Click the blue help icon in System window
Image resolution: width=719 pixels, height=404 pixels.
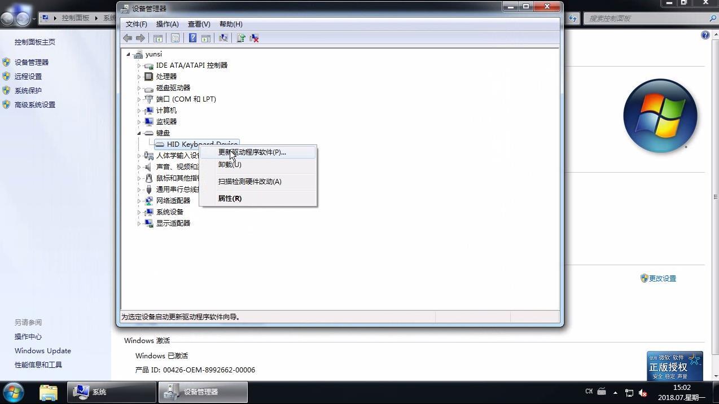pyautogui.click(x=705, y=35)
